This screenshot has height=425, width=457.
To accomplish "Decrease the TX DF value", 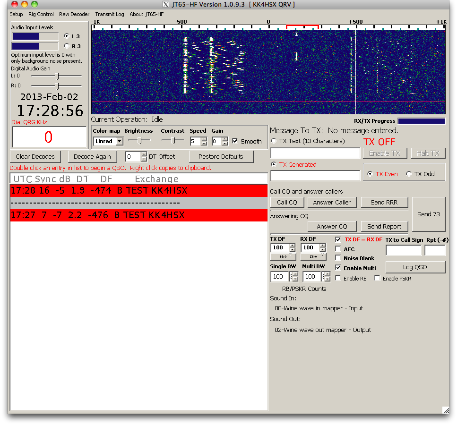I will click(x=293, y=250).
